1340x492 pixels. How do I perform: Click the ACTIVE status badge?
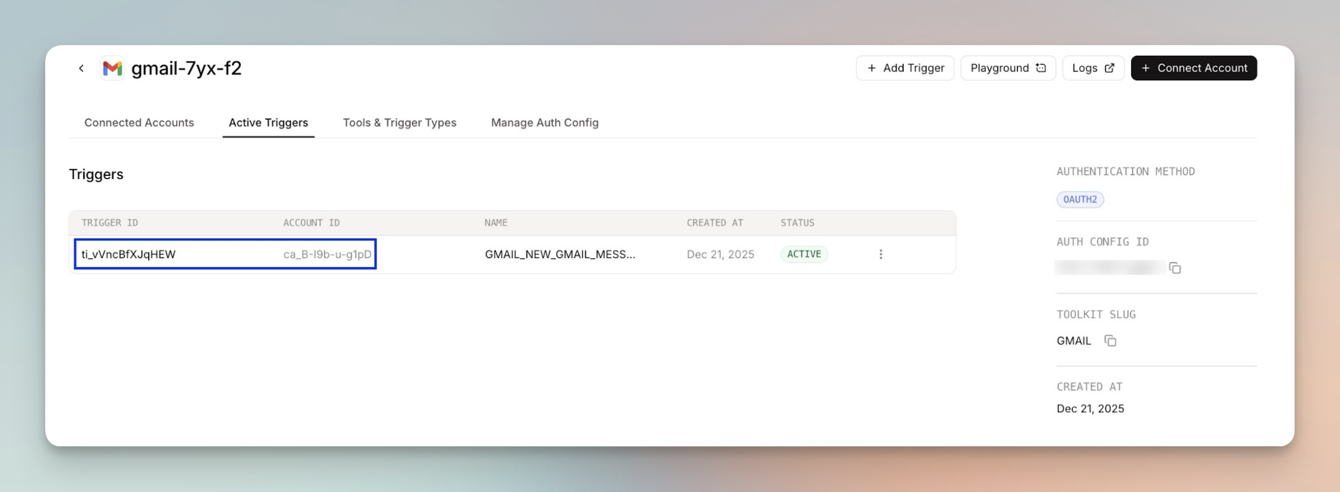[x=804, y=254]
